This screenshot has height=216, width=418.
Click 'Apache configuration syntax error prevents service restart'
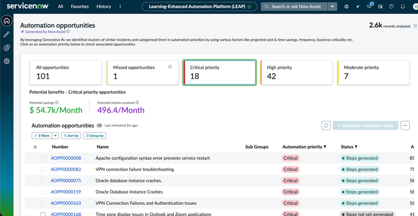[153, 158]
